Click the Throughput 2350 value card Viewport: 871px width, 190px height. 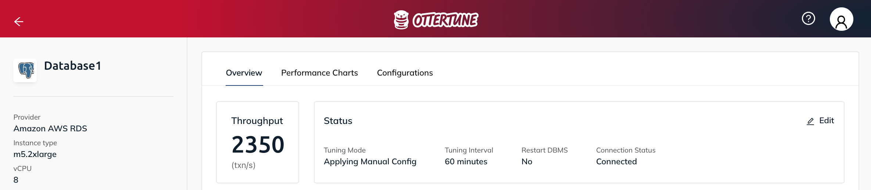(x=258, y=142)
